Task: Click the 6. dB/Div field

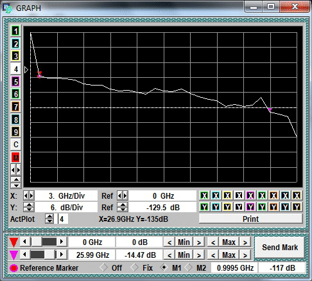Action: click(66, 207)
